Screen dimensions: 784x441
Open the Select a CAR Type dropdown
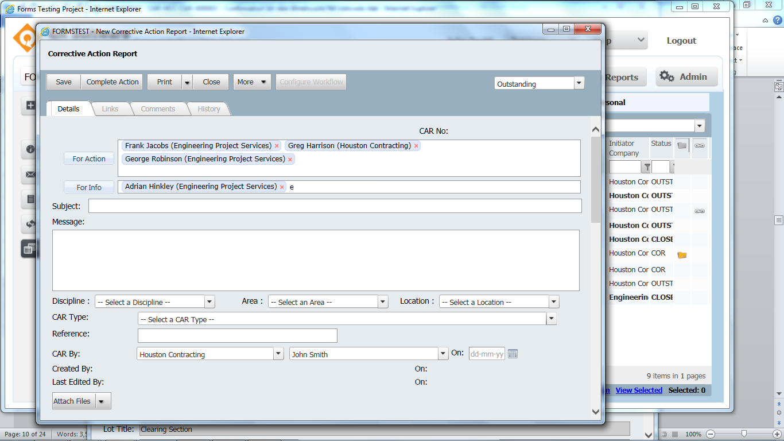pyautogui.click(x=551, y=318)
